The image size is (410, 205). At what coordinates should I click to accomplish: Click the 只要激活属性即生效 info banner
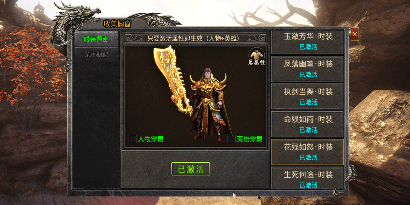click(x=195, y=38)
